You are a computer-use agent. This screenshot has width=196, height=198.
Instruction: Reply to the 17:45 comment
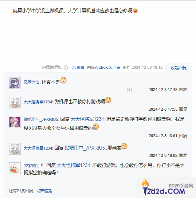[183, 90]
